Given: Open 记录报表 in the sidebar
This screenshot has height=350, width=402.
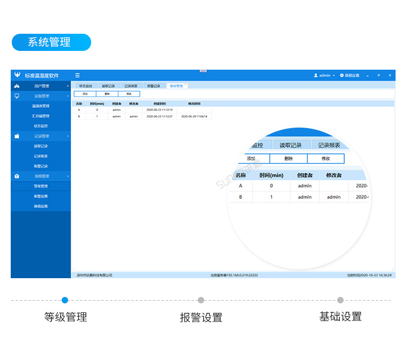Looking at the screenshot, I should [41, 156].
